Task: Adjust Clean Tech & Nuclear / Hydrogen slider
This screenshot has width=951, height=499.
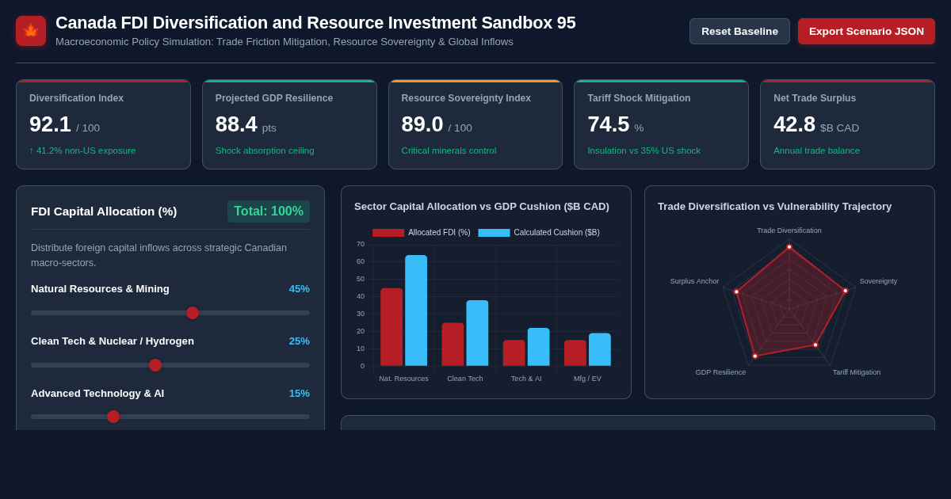Action: [170, 365]
